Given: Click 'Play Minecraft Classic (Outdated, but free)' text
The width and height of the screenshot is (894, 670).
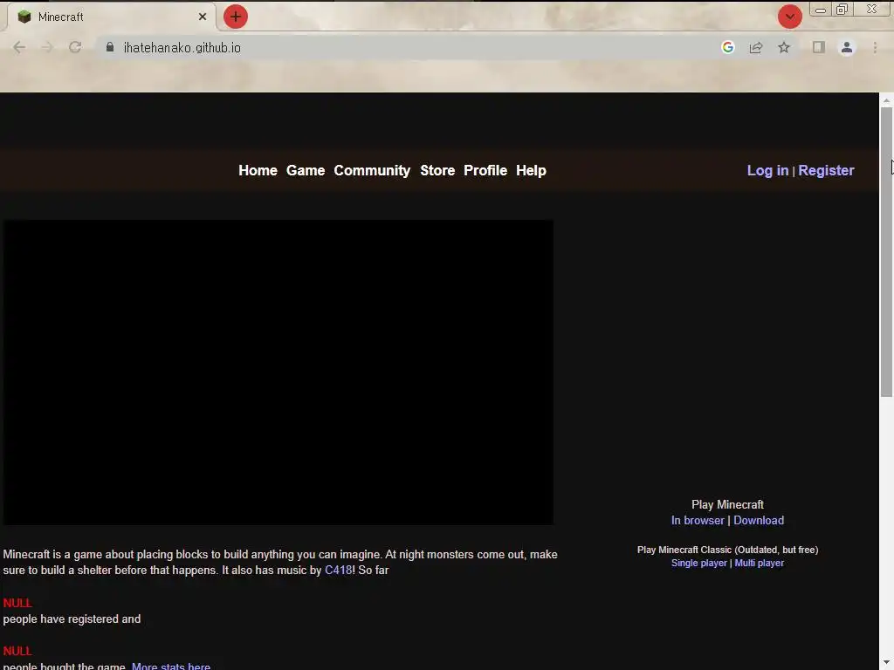Looking at the screenshot, I should (x=727, y=550).
